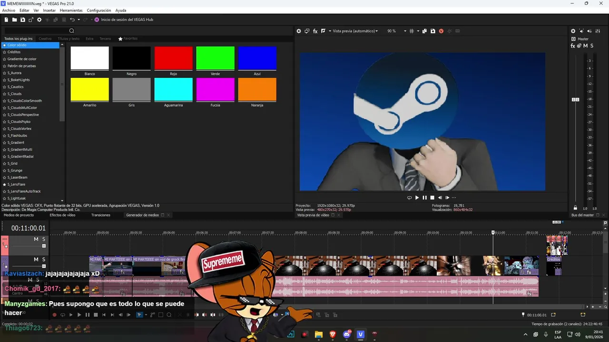Open Brave browser from the taskbar

[333, 334]
